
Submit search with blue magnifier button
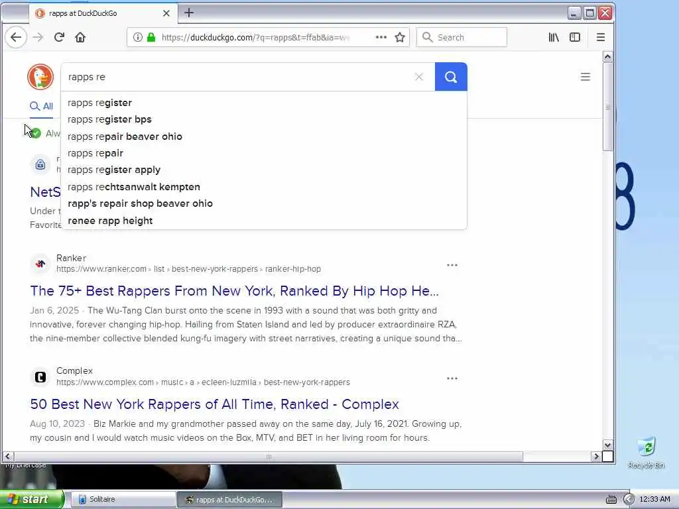pyautogui.click(x=451, y=77)
